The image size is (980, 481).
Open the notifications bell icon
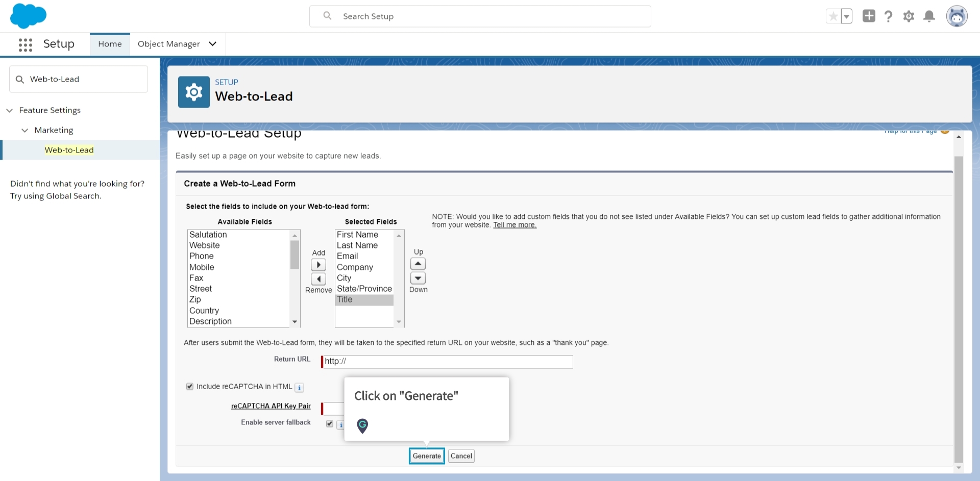pos(929,16)
